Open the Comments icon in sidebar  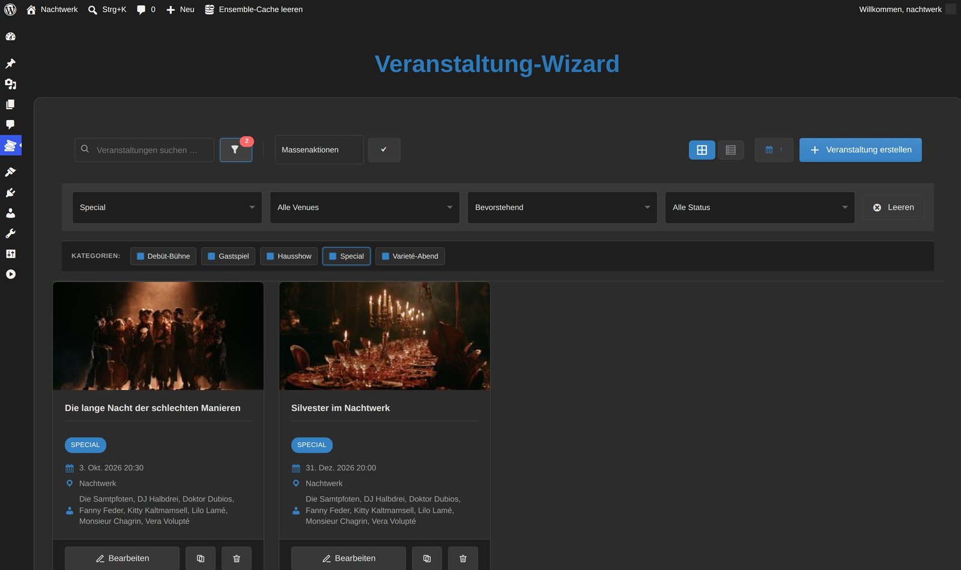point(10,125)
